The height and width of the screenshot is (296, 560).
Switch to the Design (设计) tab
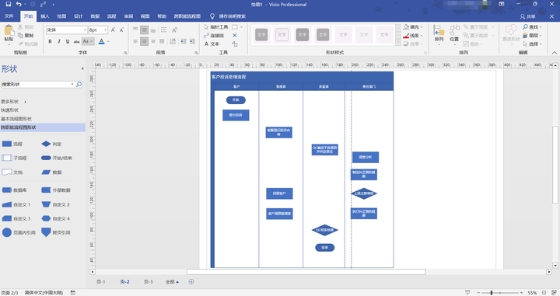(x=79, y=16)
